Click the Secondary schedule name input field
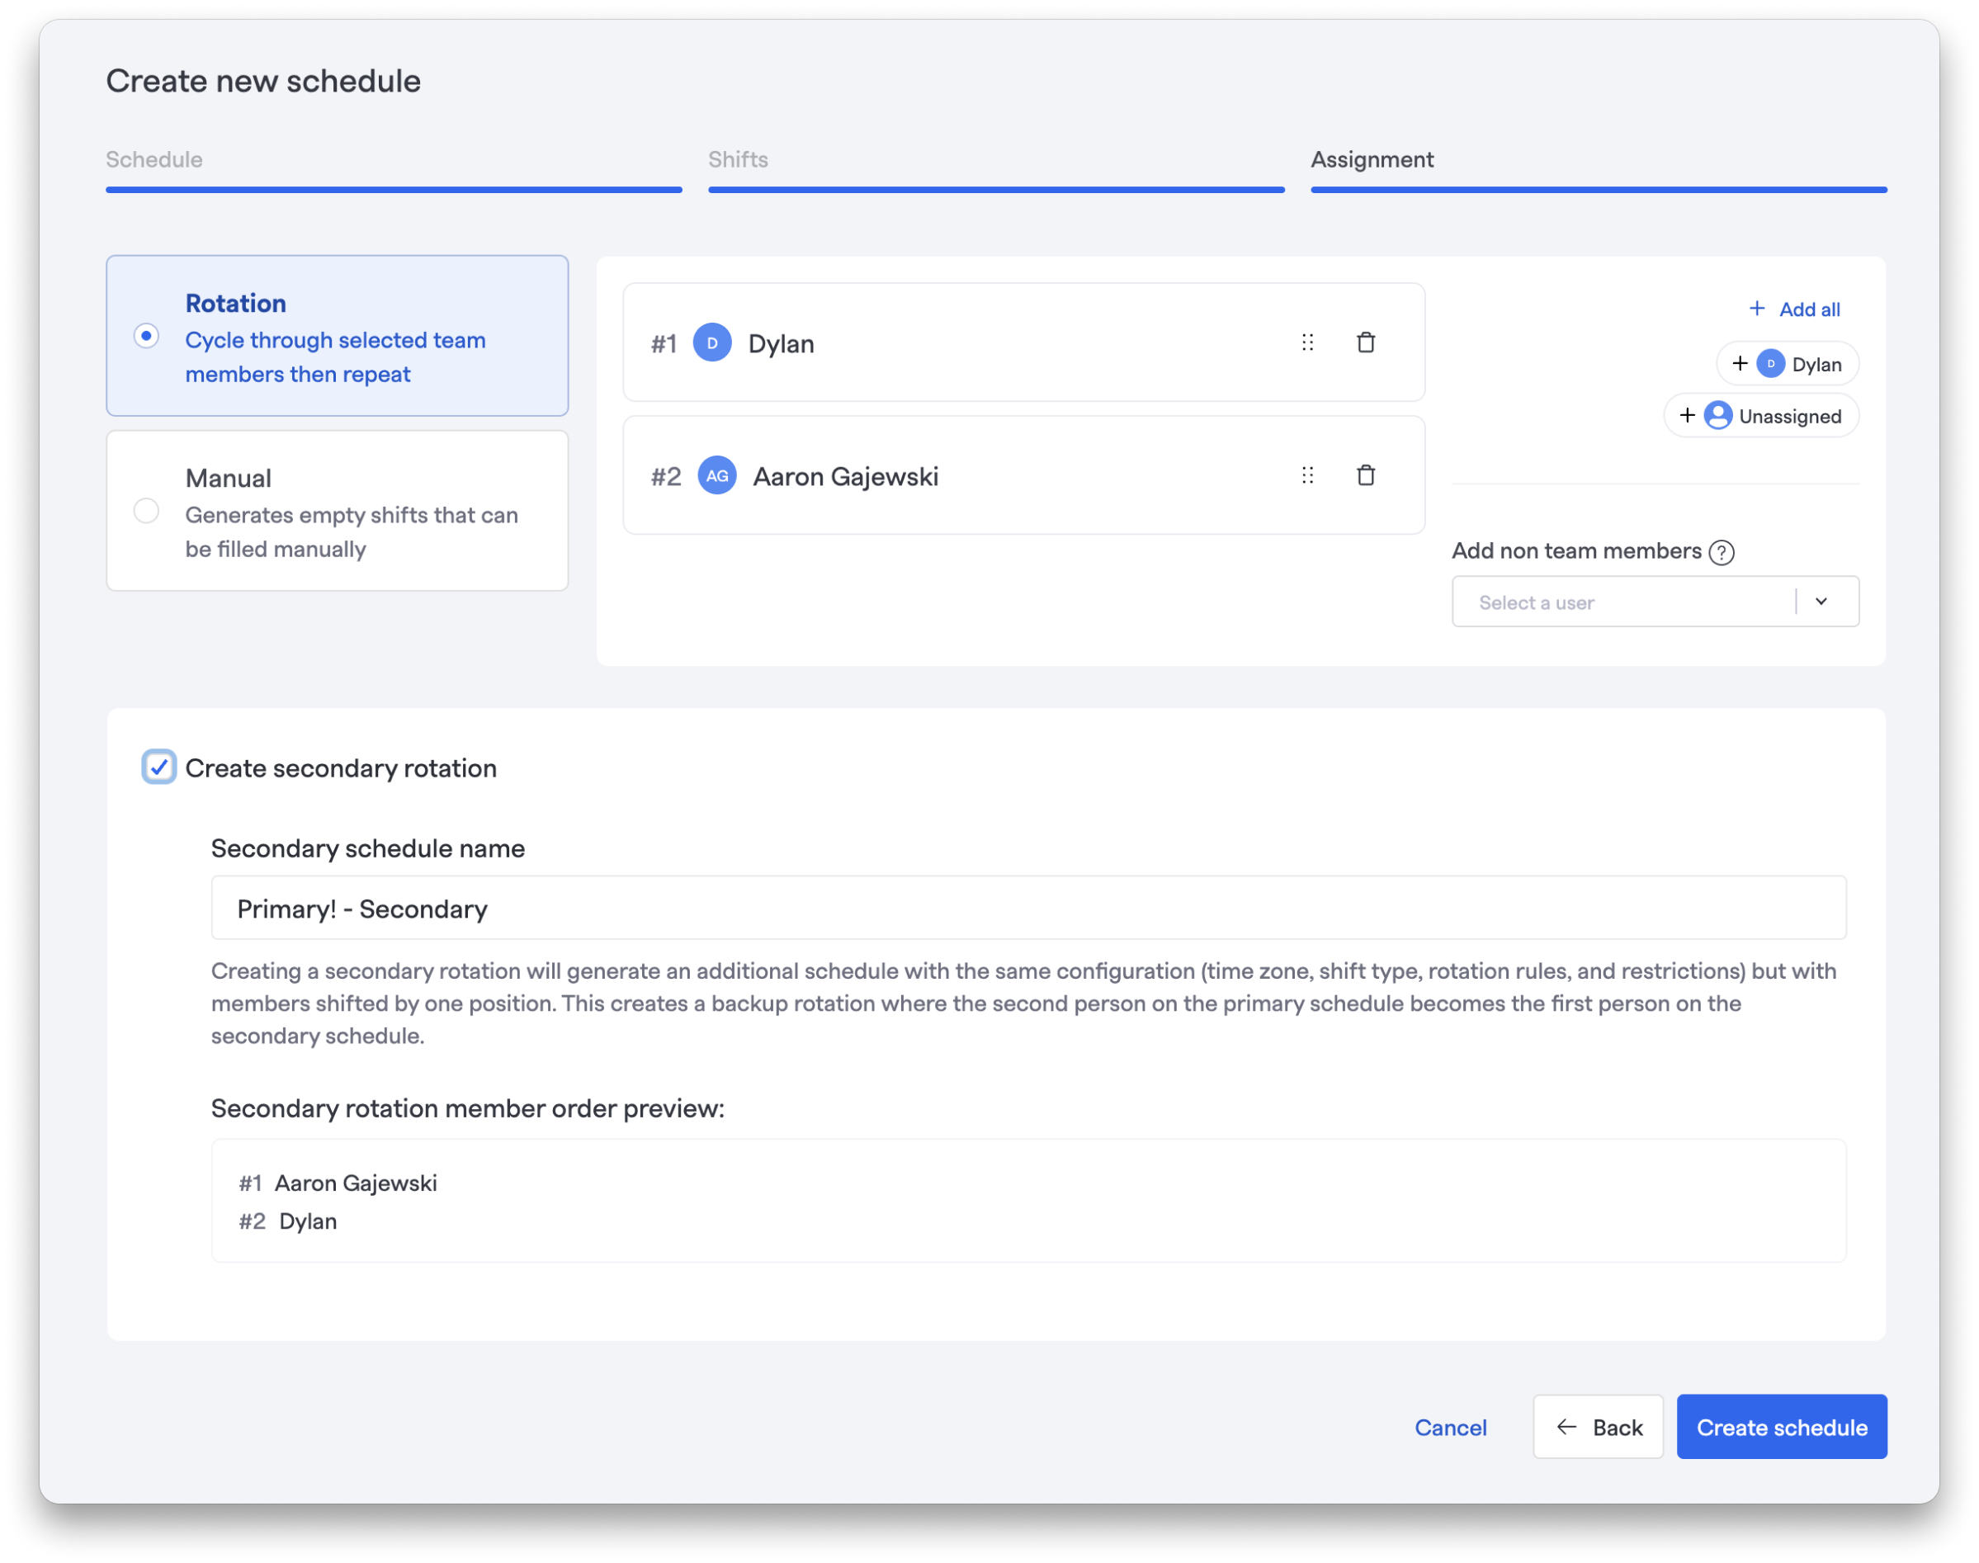Image resolution: width=1979 pixels, height=1563 pixels. pyautogui.click(x=1027, y=908)
